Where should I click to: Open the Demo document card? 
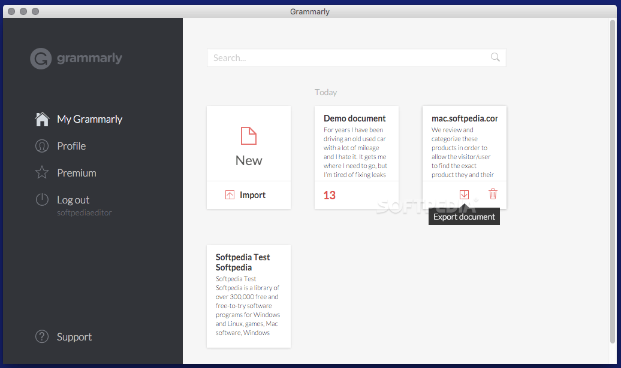point(357,157)
